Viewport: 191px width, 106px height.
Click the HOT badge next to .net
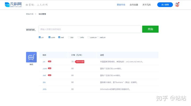click(50, 75)
